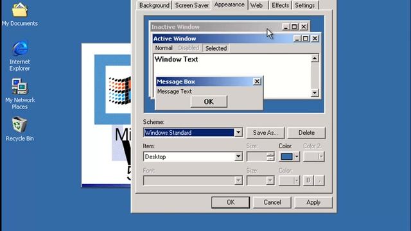
Task: Click the Window Text in preview
Action: click(176, 59)
